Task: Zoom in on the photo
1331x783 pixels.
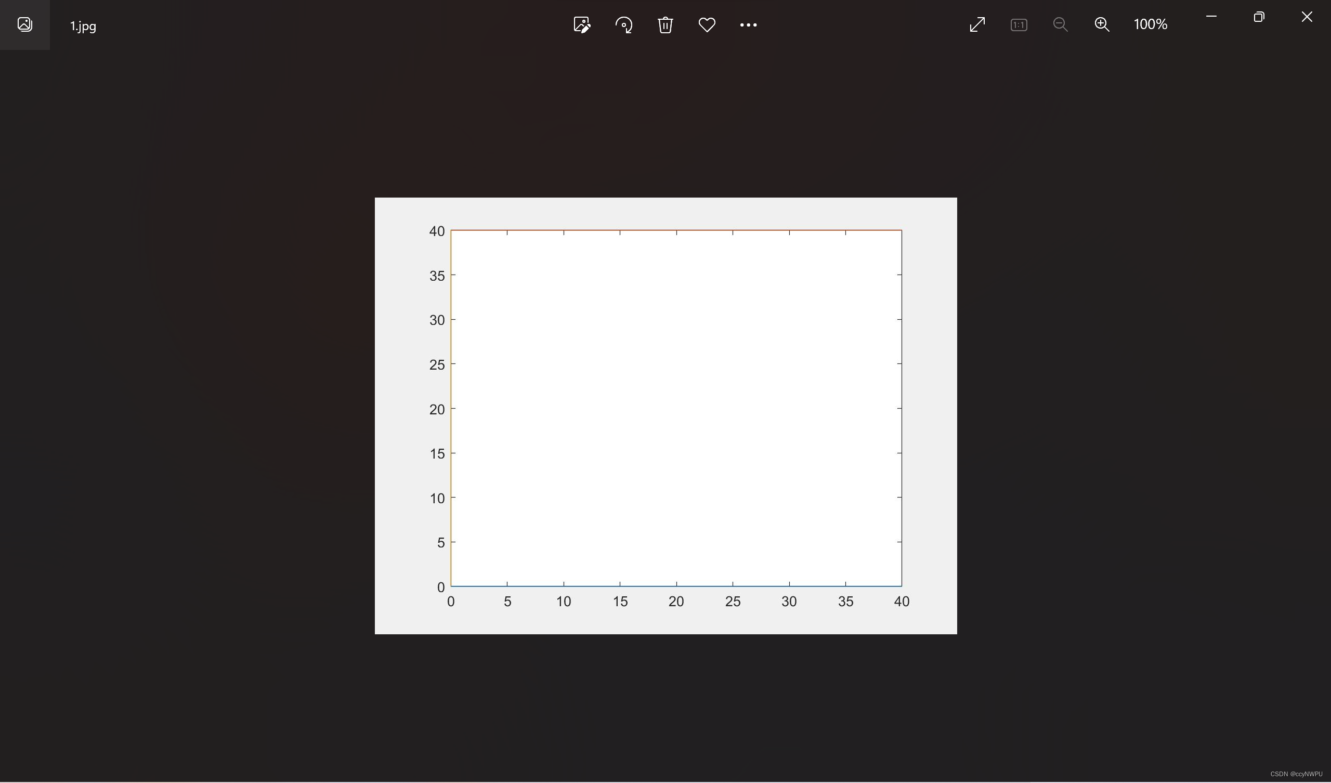Action: 1103,24
